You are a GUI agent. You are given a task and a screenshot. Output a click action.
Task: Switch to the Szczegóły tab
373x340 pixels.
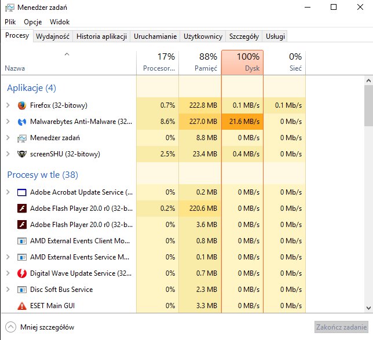tap(244, 36)
